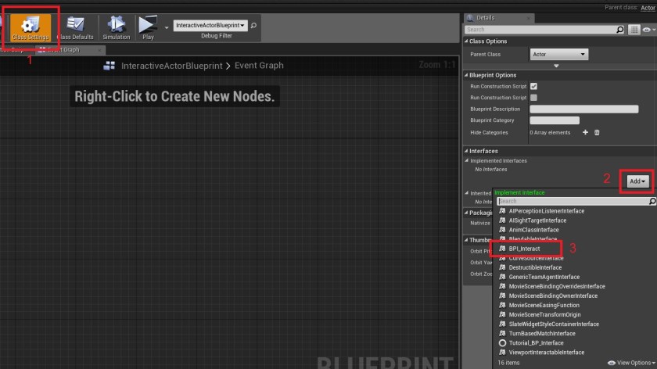Screen dimensions: 657x369
Task: Switch to the Event Graph tab
Action: click(63, 50)
